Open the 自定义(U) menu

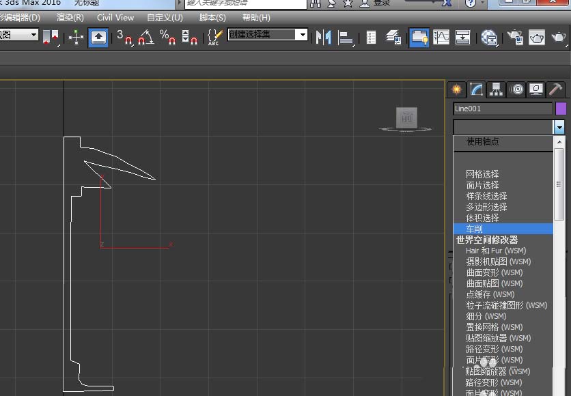[165, 18]
